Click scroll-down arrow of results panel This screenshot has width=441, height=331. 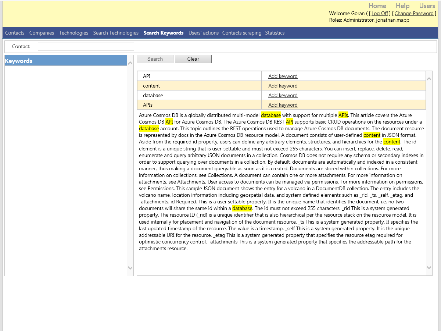point(429,268)
